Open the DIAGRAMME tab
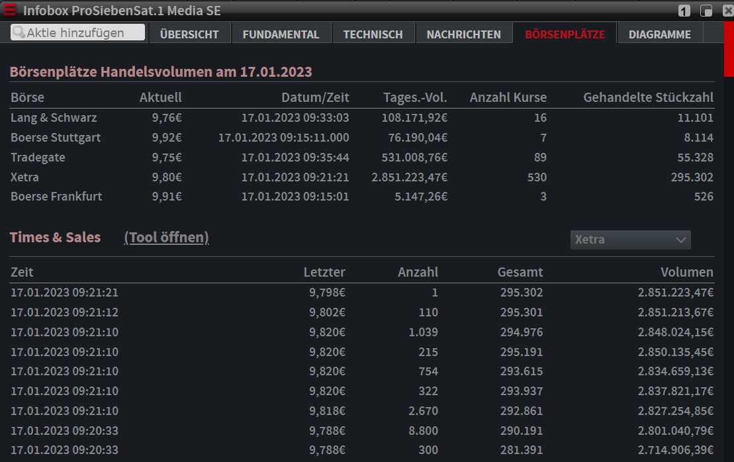Viewport: 734px width, 462px height. (659, 34)
